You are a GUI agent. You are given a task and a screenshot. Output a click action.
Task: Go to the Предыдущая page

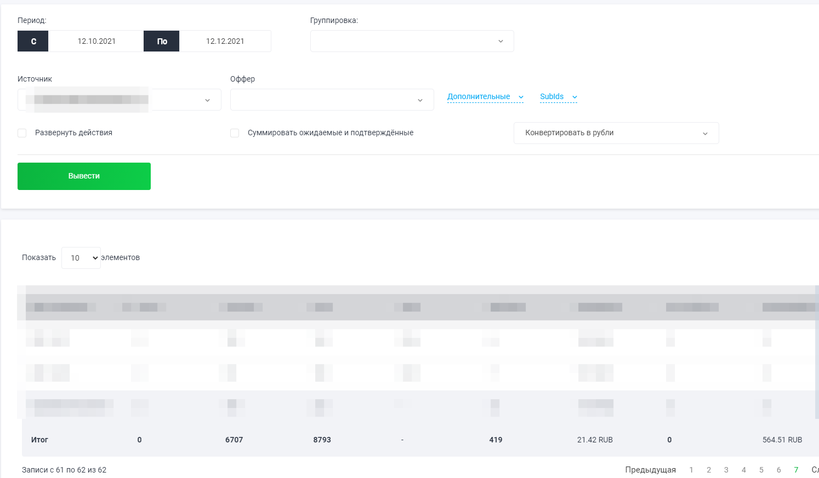(650, 470)
